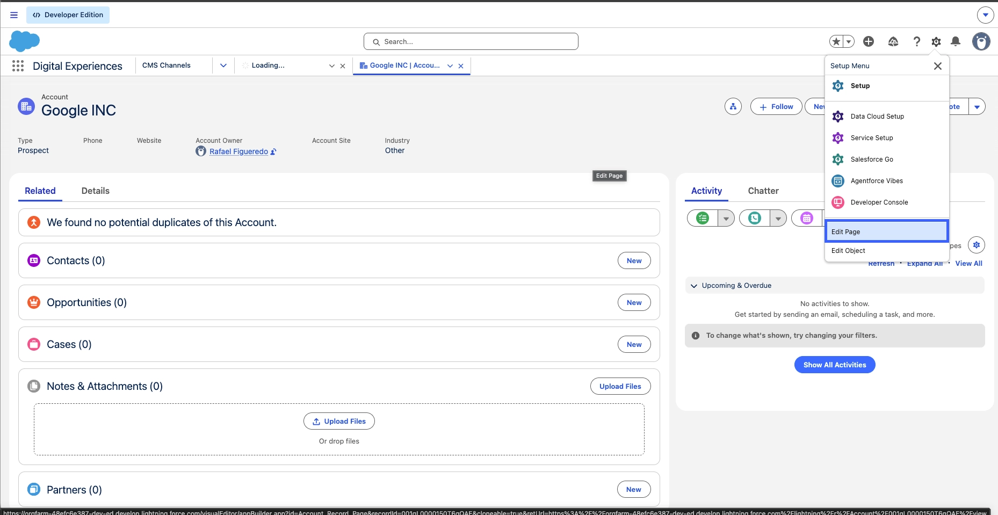Select Setup in the Setup Menu
998x515 pixels.
(x=887, y=86)
